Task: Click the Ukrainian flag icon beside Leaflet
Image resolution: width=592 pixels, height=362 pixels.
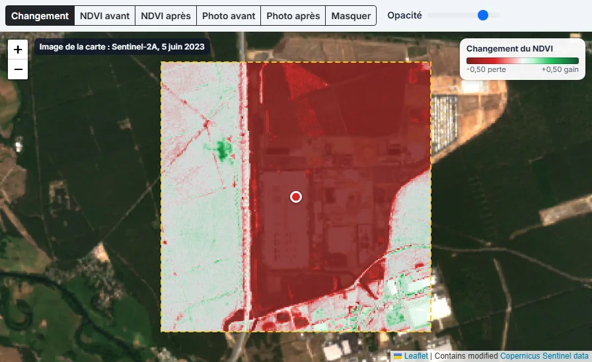Action: pyautogui.click(x=398, y=356)
